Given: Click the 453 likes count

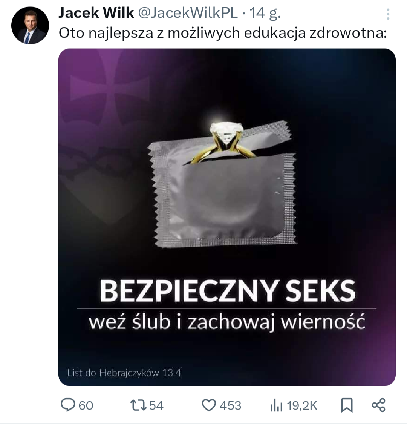Looking at the screenshot, I should [230, 406].
